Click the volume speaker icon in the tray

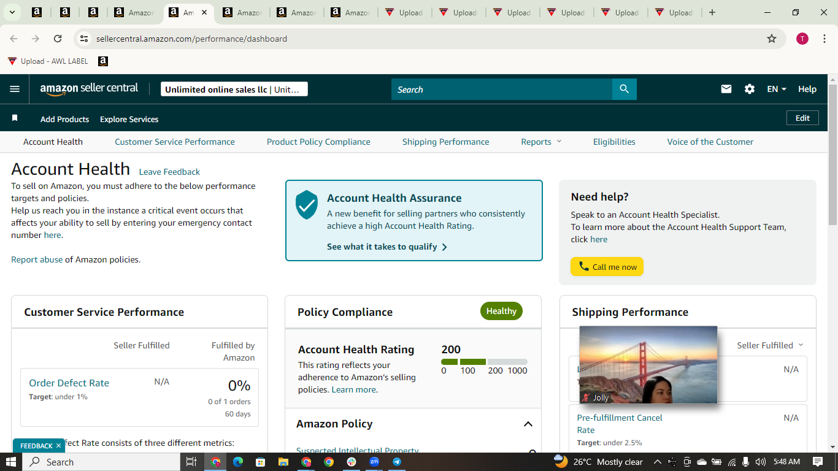click(761, 462)
